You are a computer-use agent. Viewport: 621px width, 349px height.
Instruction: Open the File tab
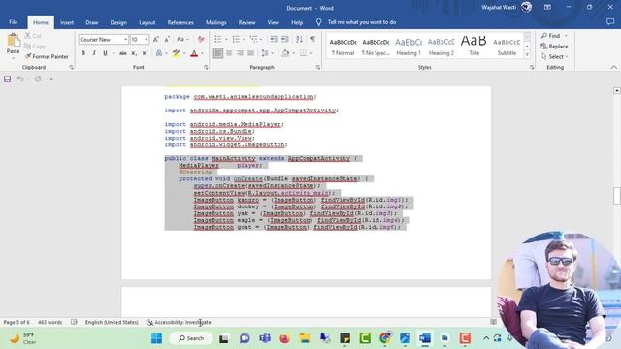[x=13, y=22]
